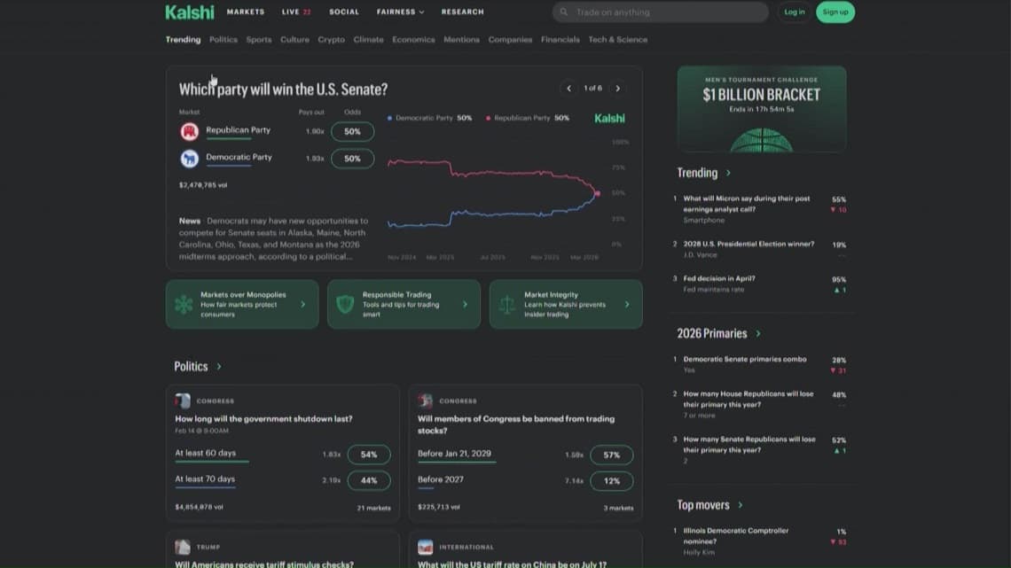Open the Research menu item

coord(462,12)
